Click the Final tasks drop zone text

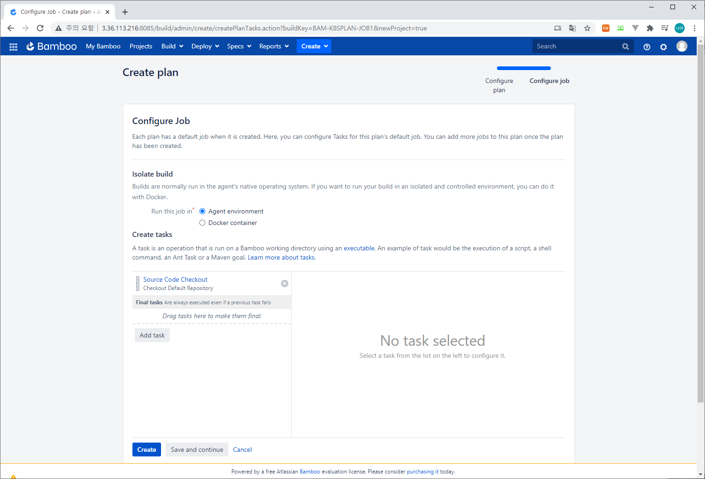[x=211, y=316]
